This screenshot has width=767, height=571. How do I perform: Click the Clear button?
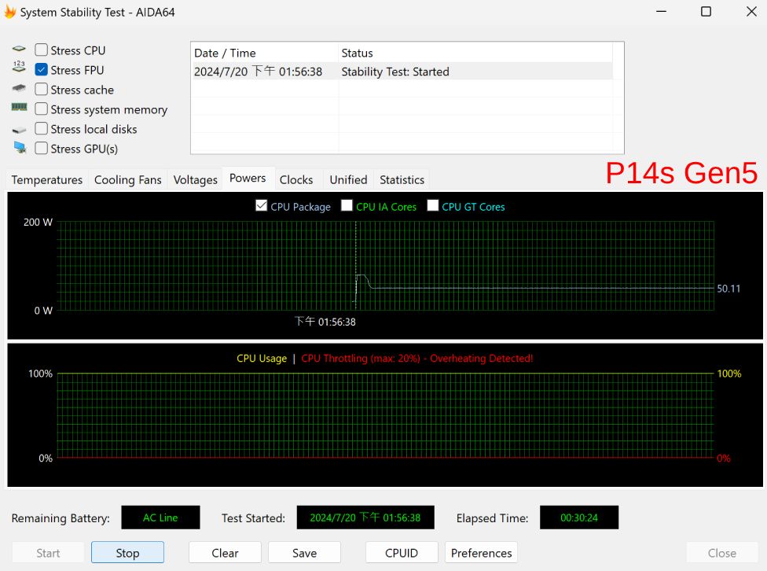225,553
